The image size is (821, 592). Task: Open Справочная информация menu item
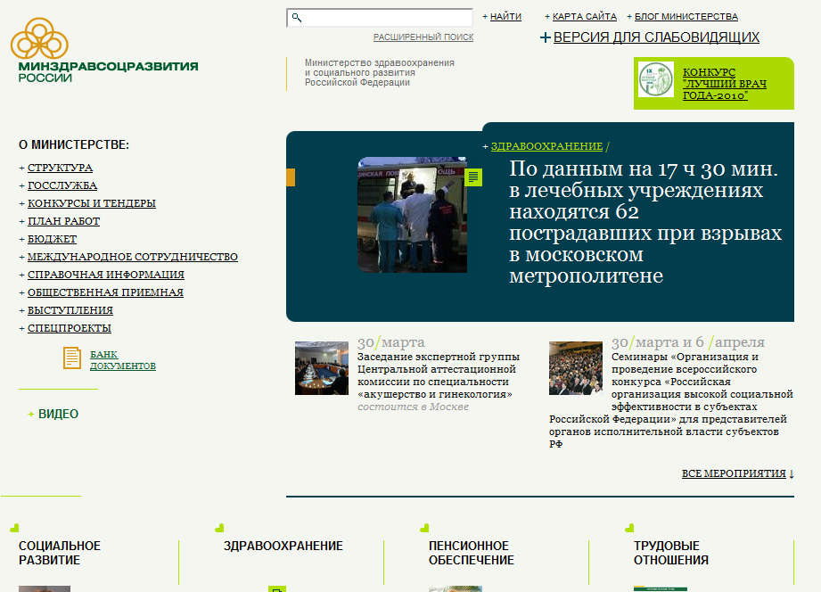(x=106, y=275)
